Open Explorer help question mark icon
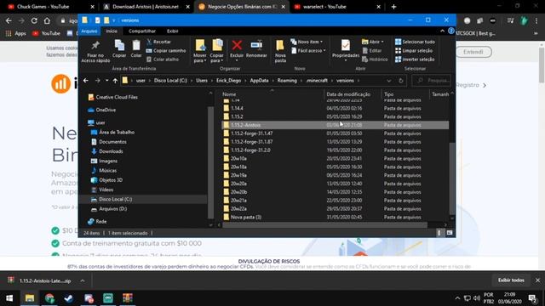Viewport: 545px width, 306px height. pos(451,31)
